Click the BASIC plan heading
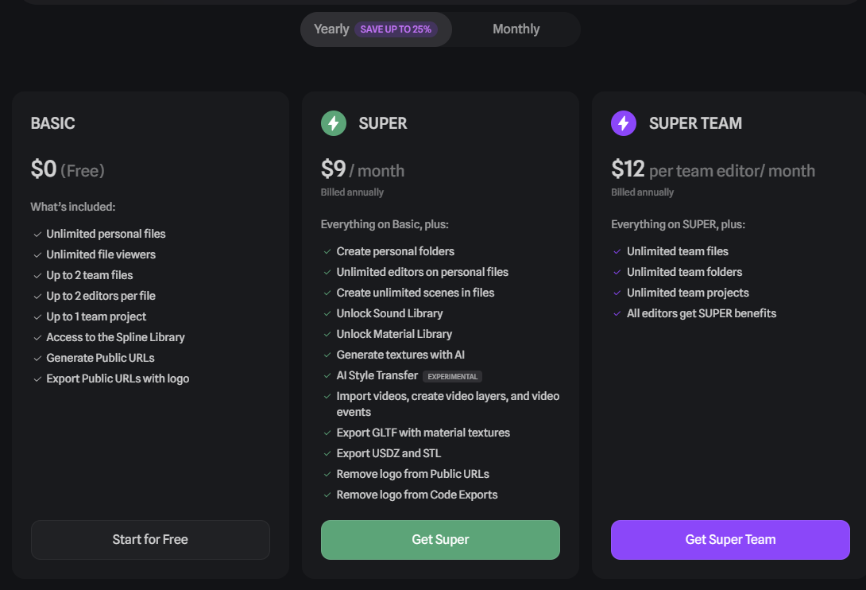Screen dimensions: 866x590 53,123
